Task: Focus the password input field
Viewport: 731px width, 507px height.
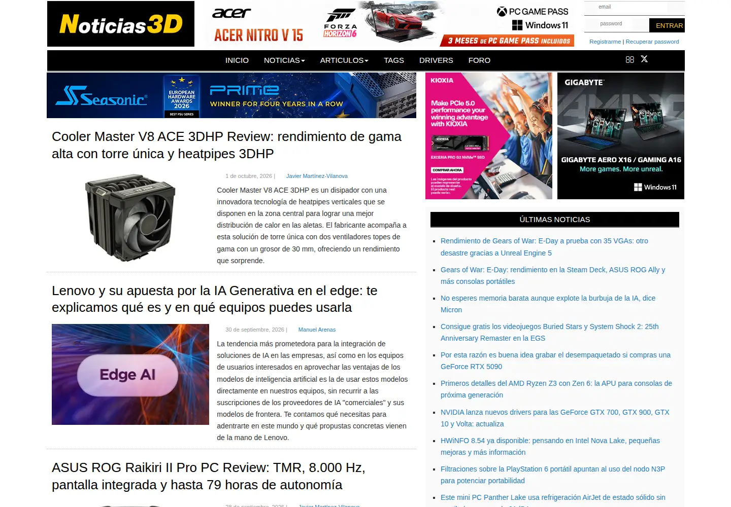Action: click(616, 24)
